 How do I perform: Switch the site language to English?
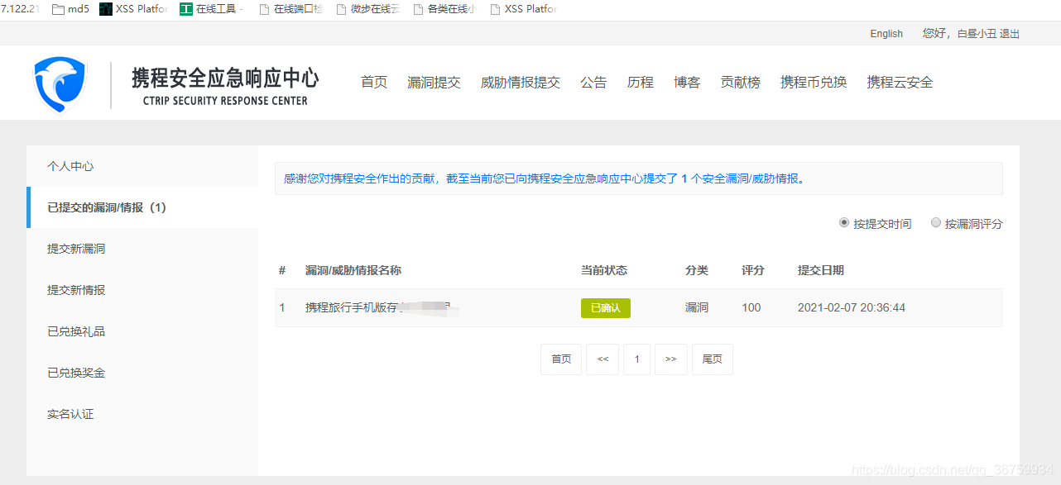point(886,34)
